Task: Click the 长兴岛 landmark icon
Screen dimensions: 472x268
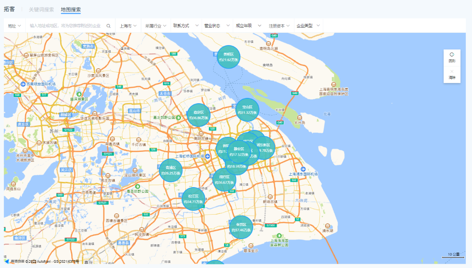Action: [x=299, y=118]
